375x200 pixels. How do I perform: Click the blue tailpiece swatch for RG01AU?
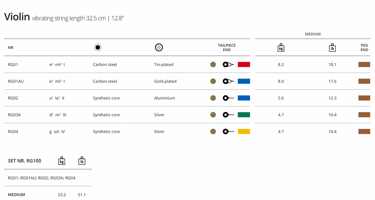click(x=244, y=81)
